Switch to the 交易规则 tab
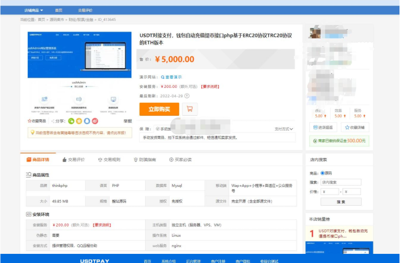Viewport: 402px width, 263px height. tap(109, 160)
